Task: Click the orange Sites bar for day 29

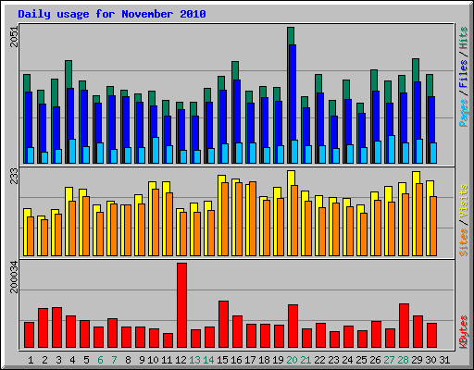Action: pyautogui.click(x=419, y=219)
